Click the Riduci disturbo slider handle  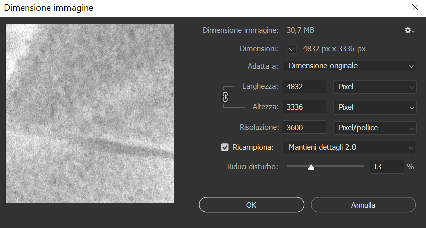(x=311, y=167)
